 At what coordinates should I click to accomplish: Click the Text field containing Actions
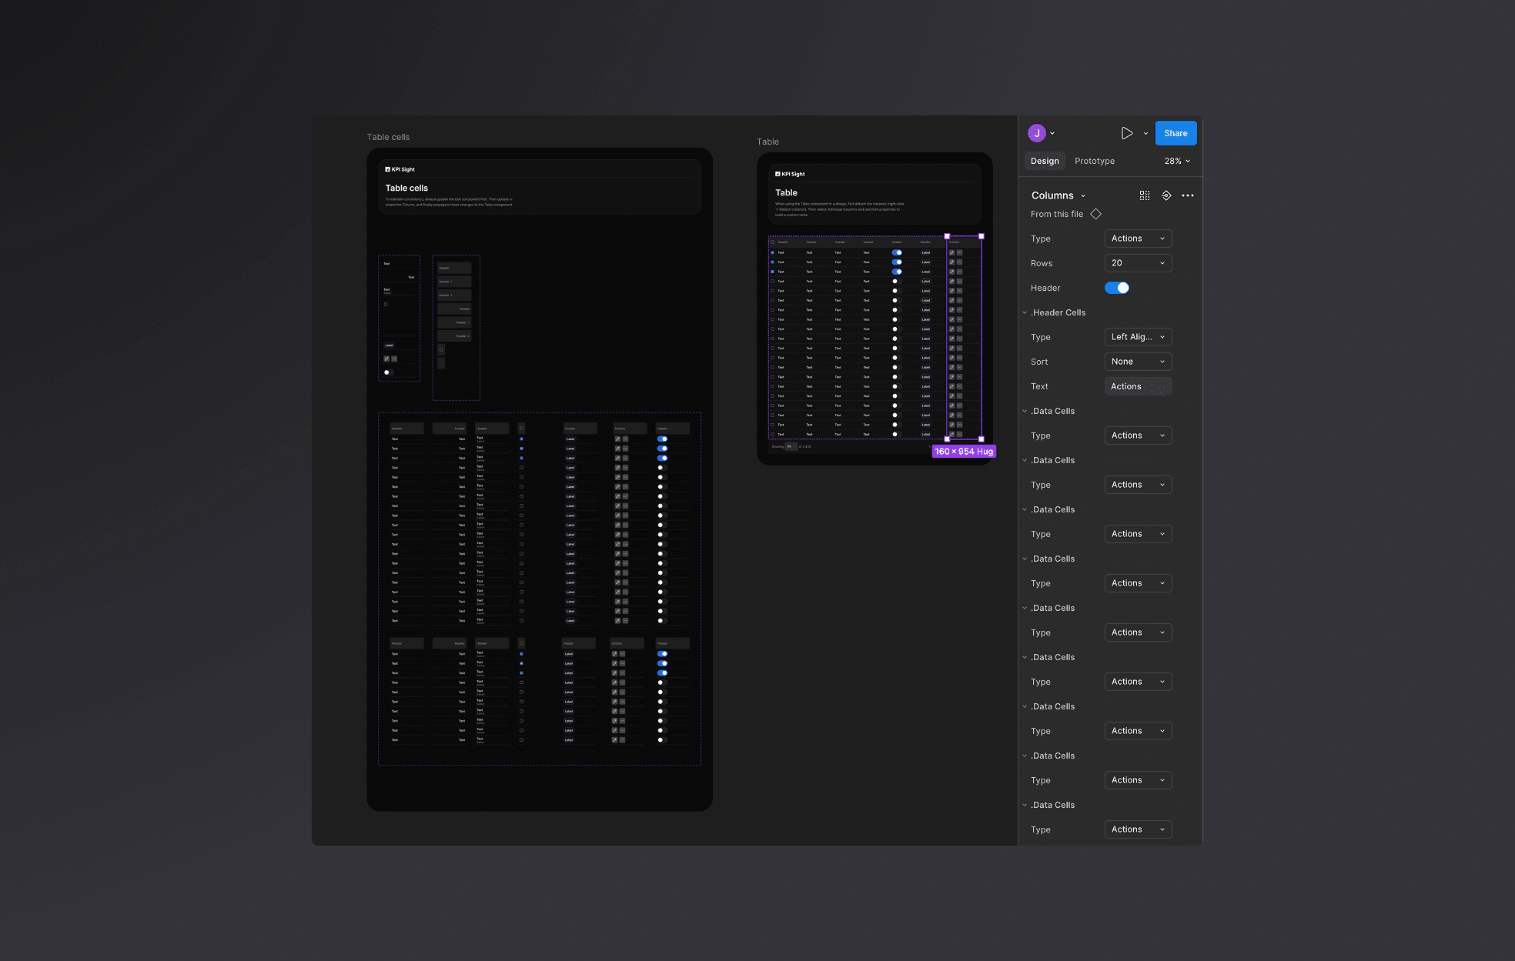[1138, 386]
